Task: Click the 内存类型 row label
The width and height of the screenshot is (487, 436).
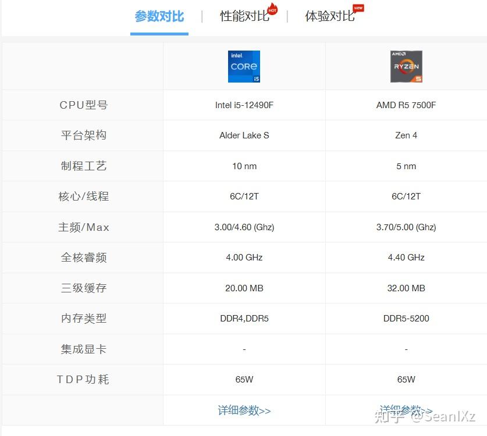Action: 84,319
